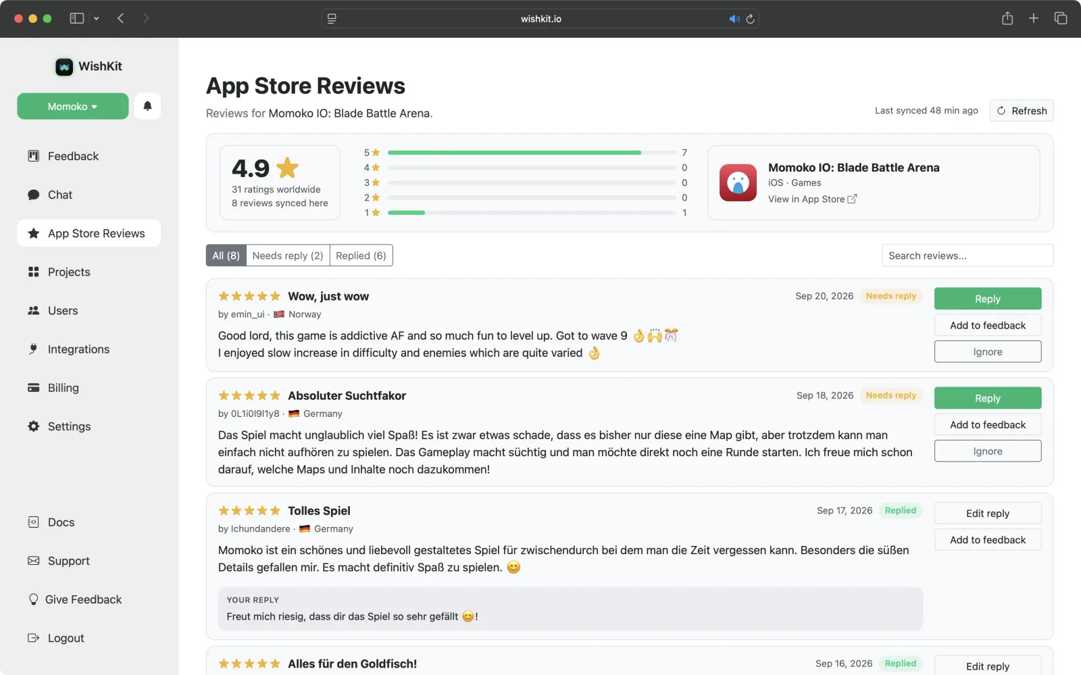The height and width of the screenshot is (675, 1081).
Task: Click 'Replied' badge on Sep 17 review
Action: (901, 510)
